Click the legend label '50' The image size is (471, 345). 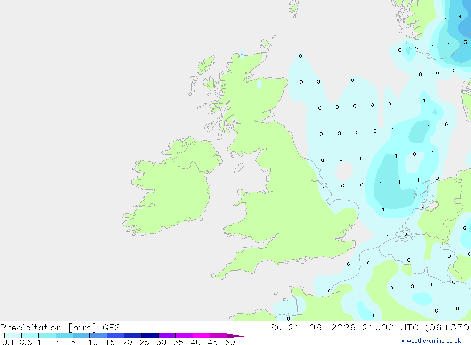coord(230,342)
